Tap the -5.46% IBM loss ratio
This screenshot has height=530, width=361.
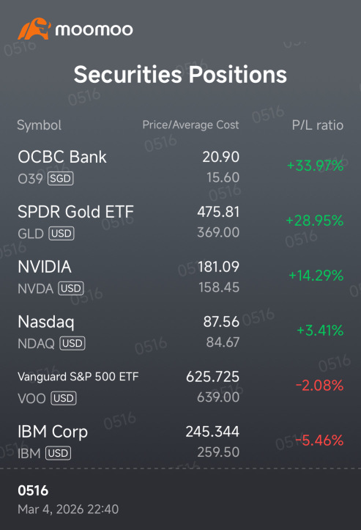tap(319, 441)
